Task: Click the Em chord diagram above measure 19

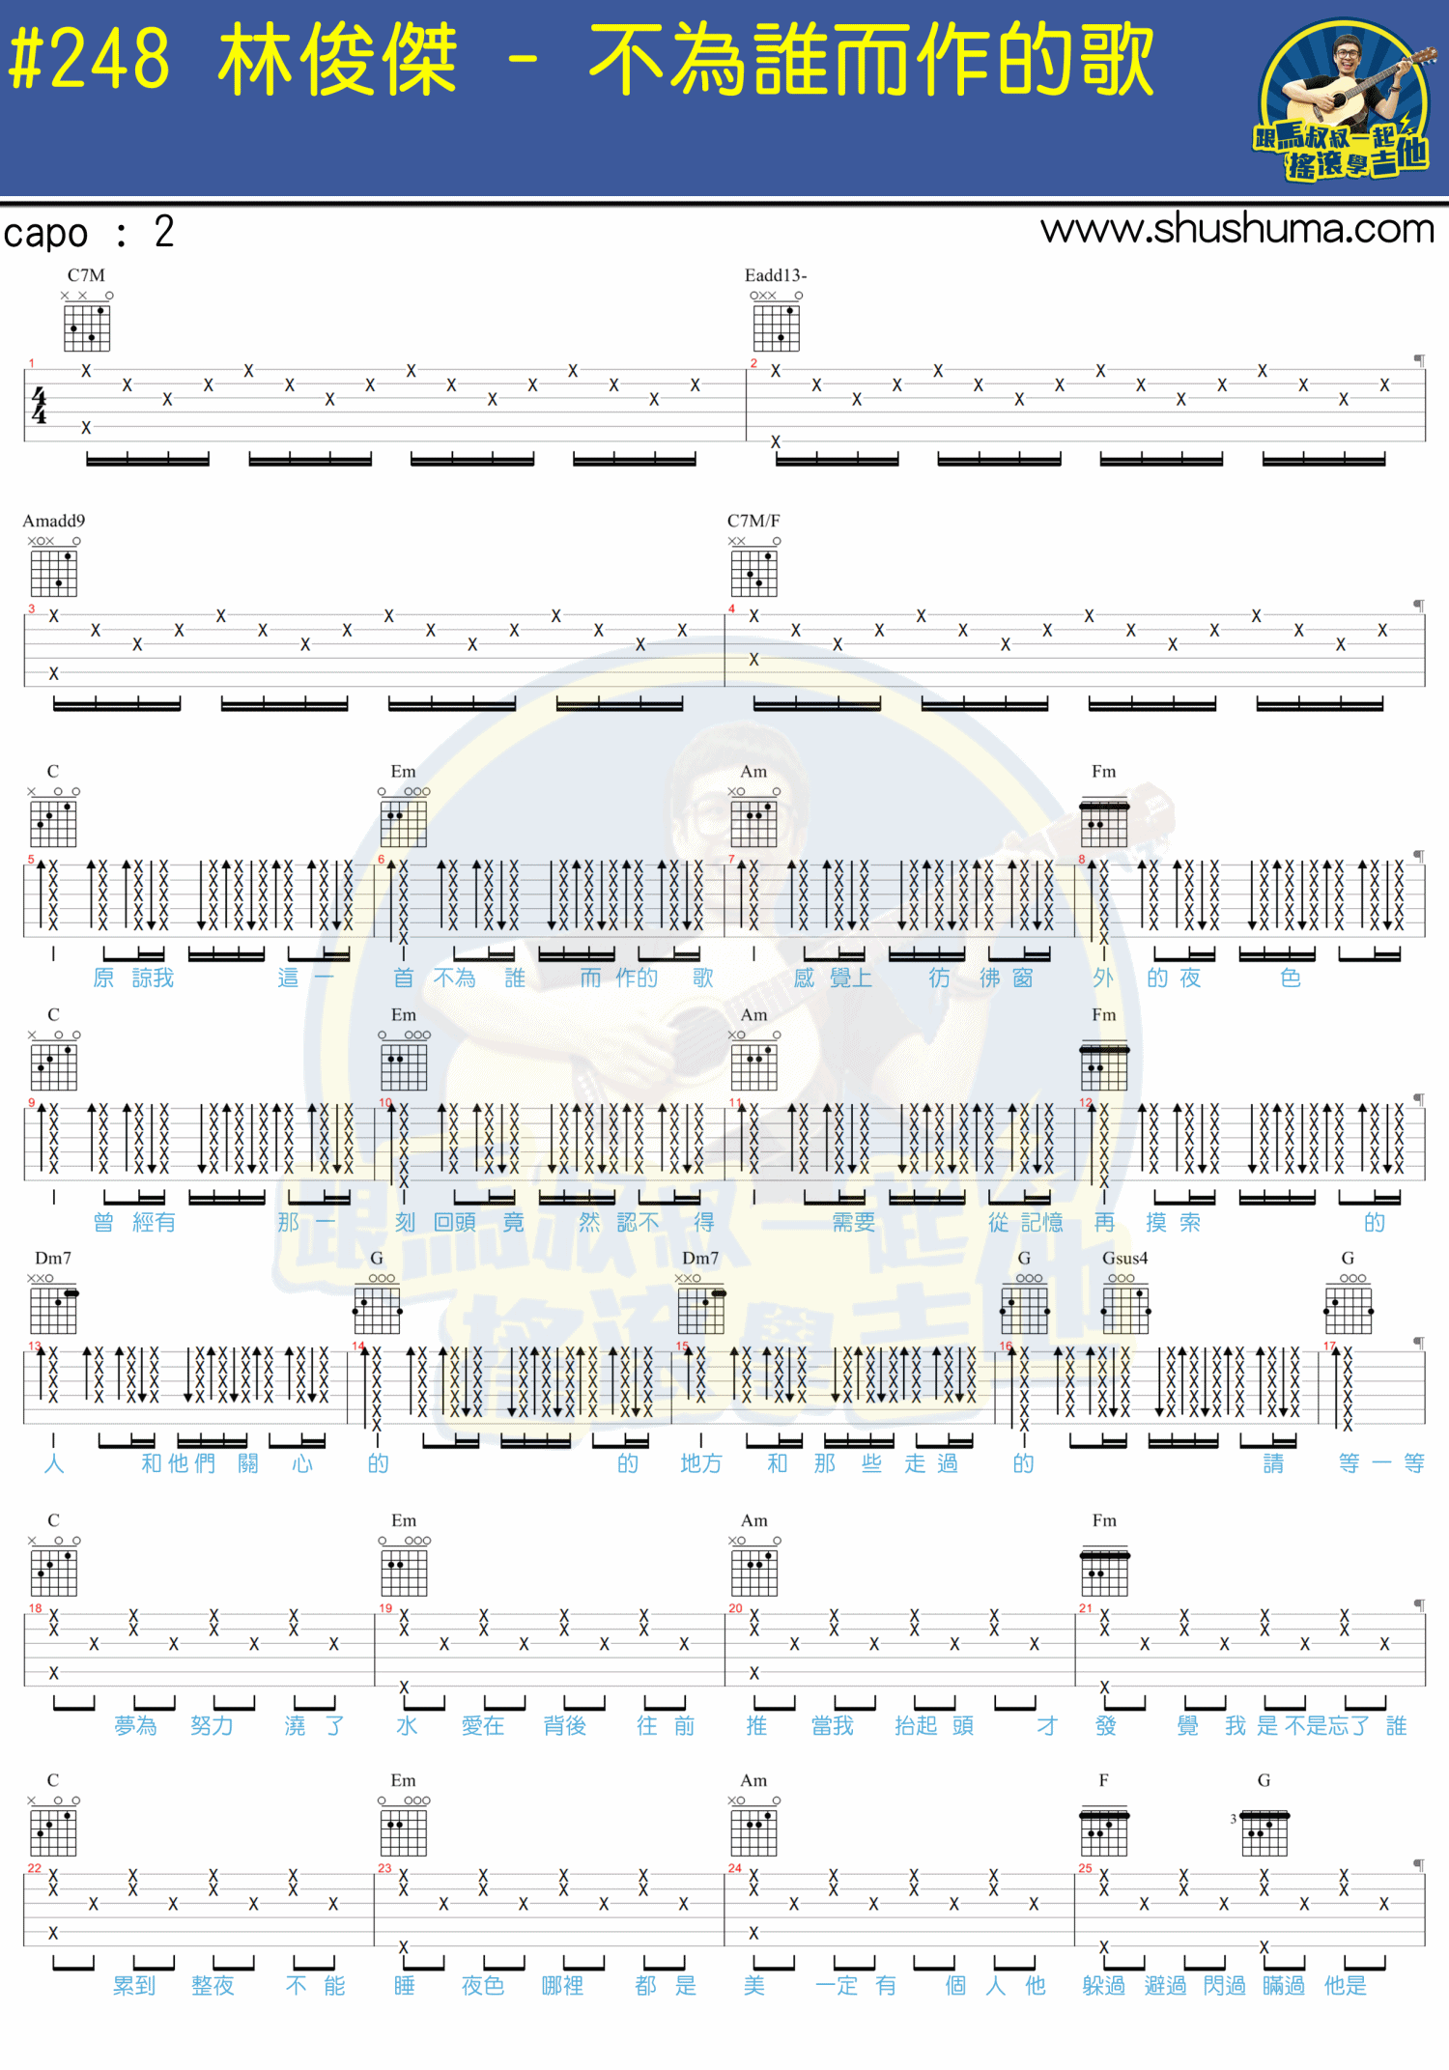Action: [x=404, y=1567]
